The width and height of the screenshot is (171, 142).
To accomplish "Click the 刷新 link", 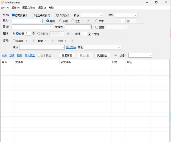I will coord(19,55).
